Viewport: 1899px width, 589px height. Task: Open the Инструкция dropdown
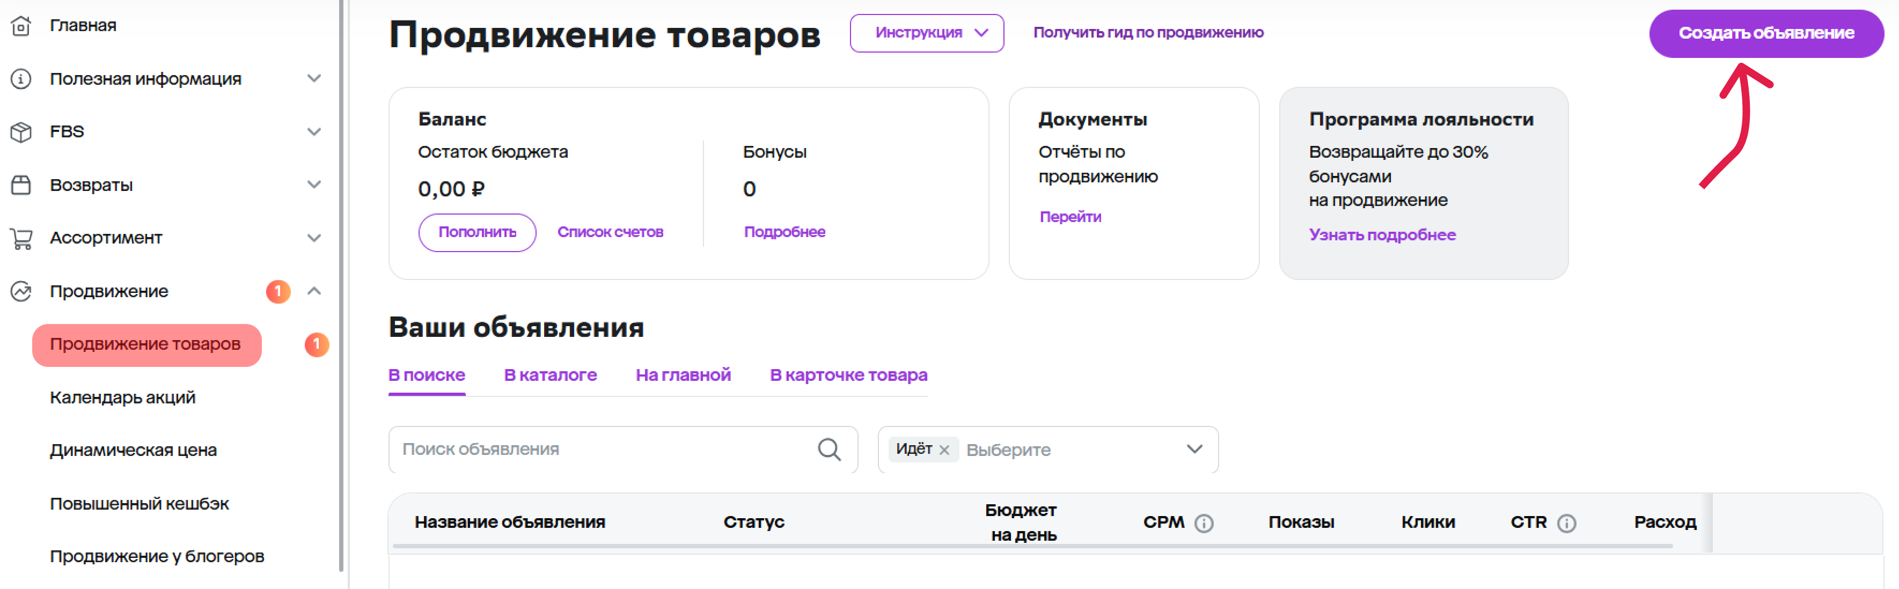click(927, 33)
